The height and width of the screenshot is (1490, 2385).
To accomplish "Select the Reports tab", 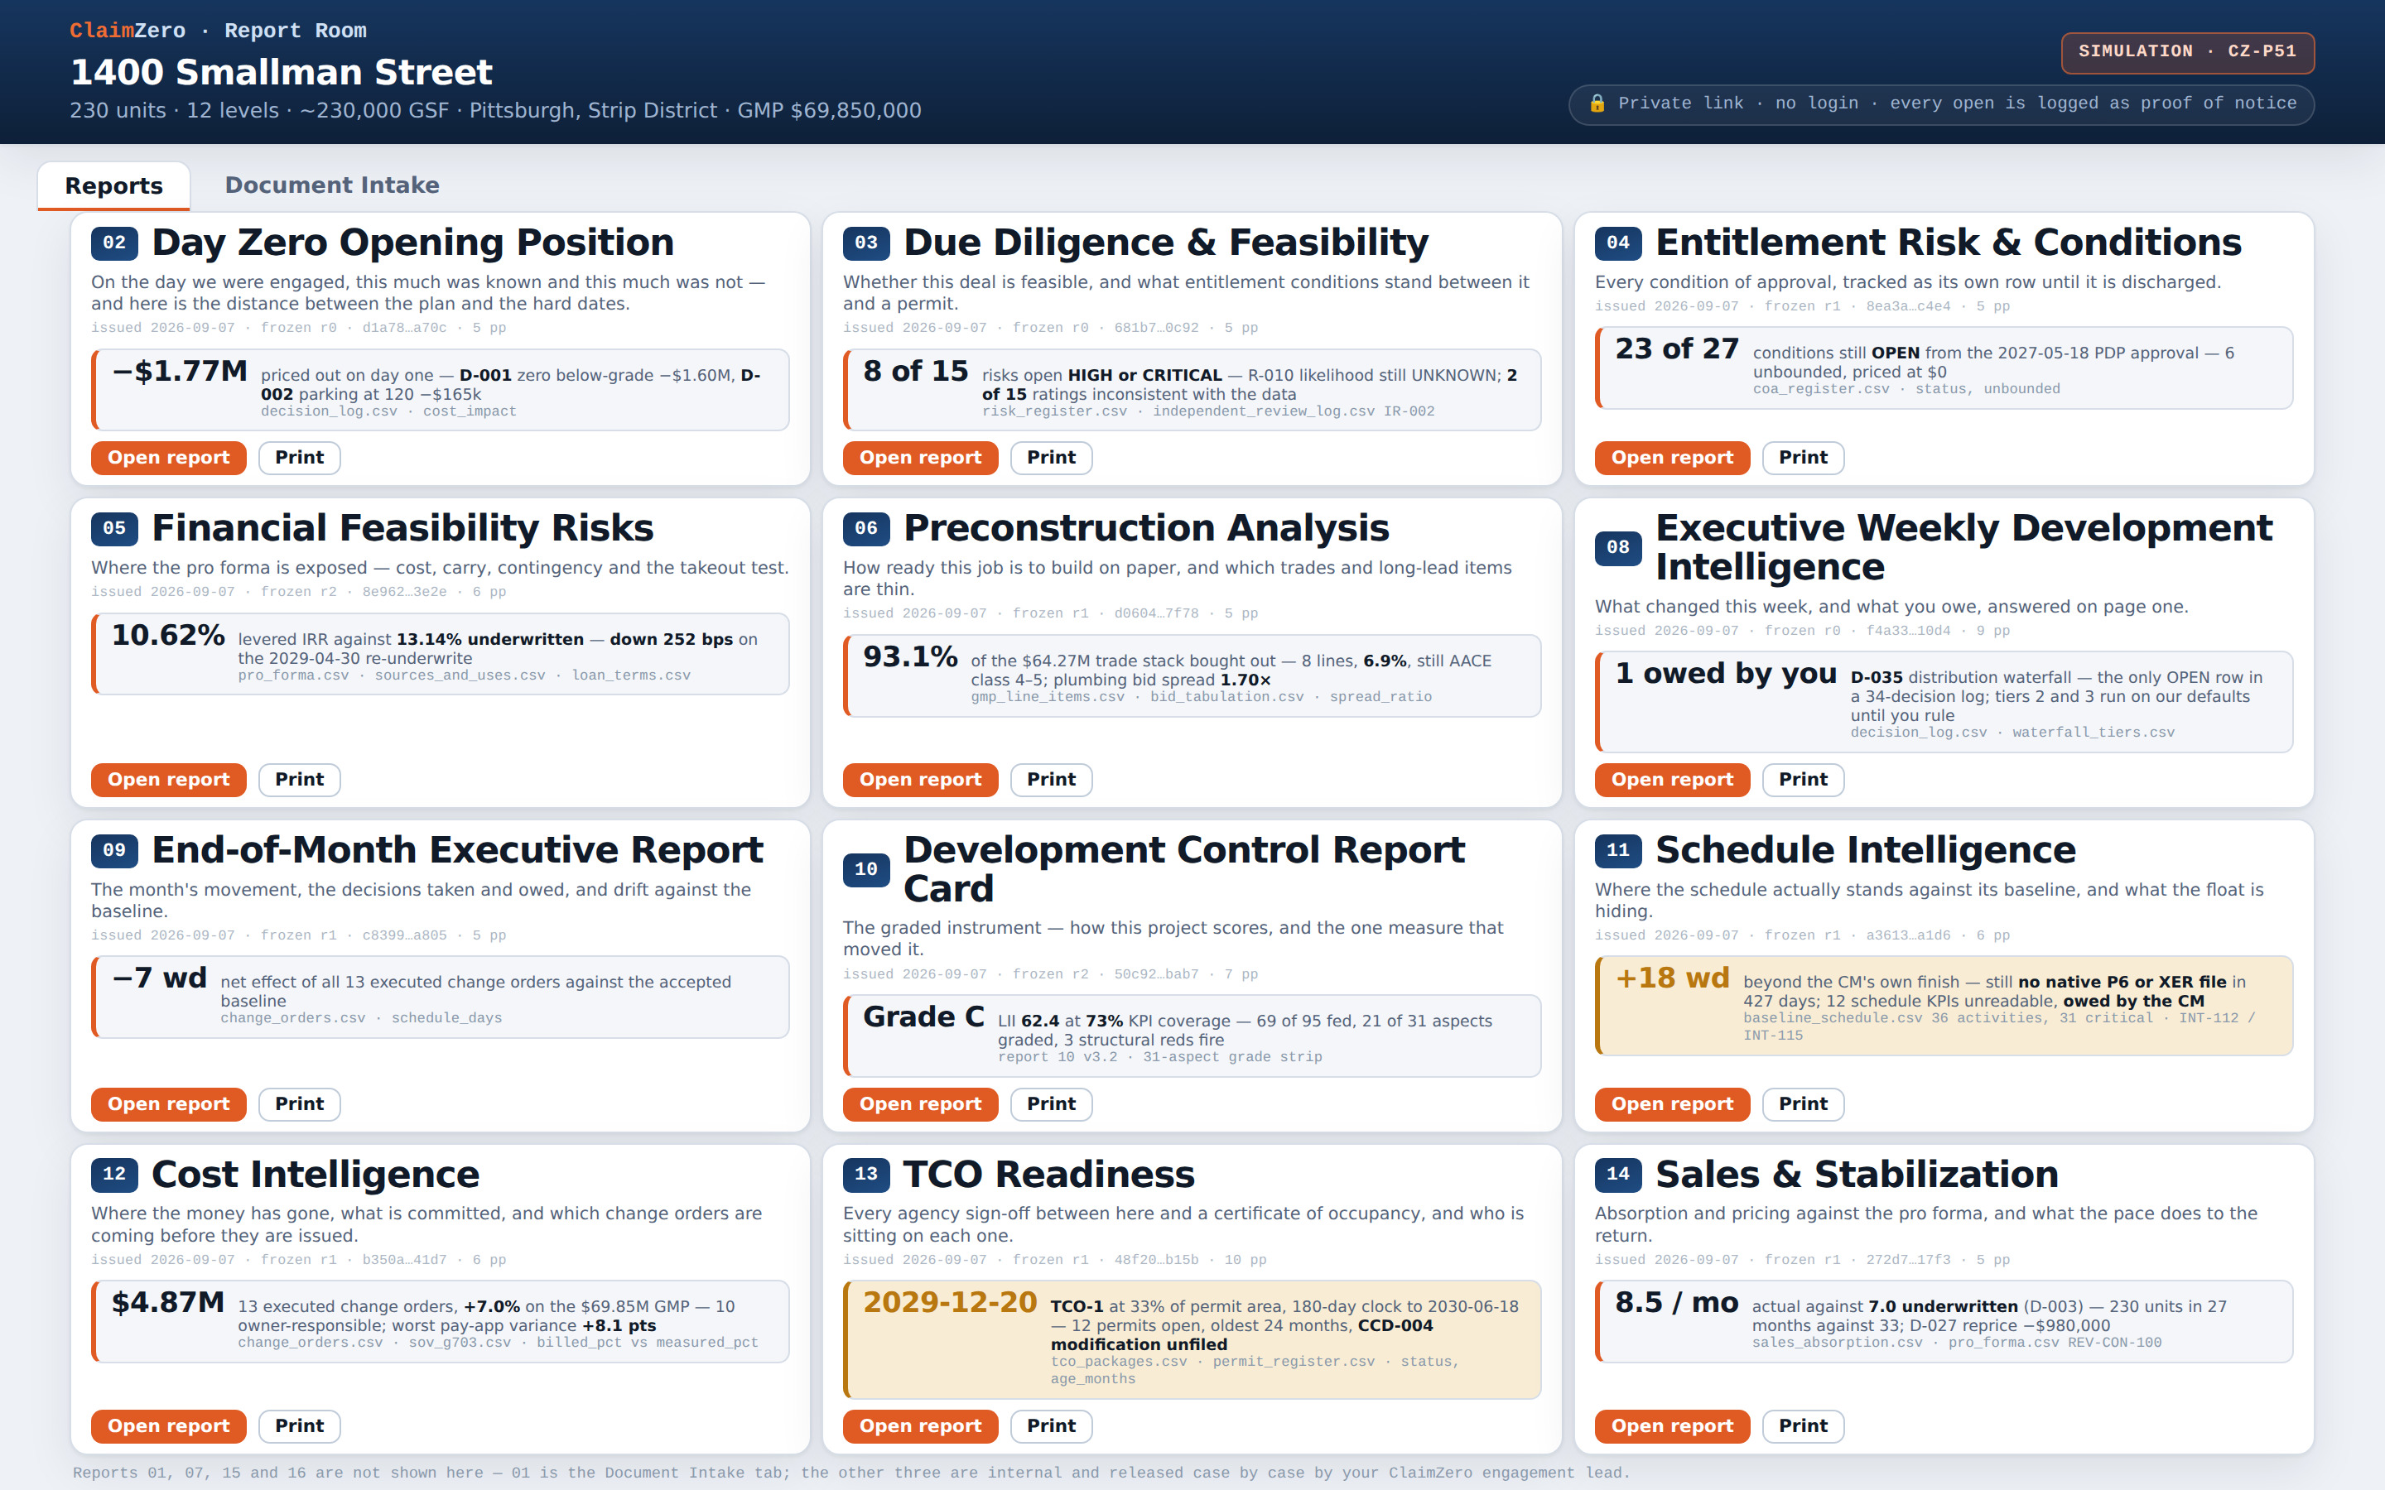I will click(x=114, y=185).
